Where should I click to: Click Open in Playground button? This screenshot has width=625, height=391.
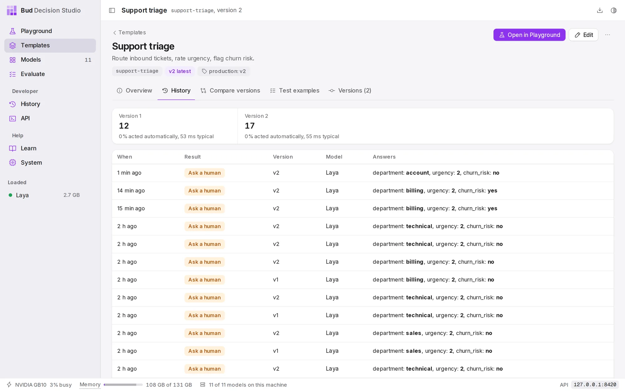[529, 35]
